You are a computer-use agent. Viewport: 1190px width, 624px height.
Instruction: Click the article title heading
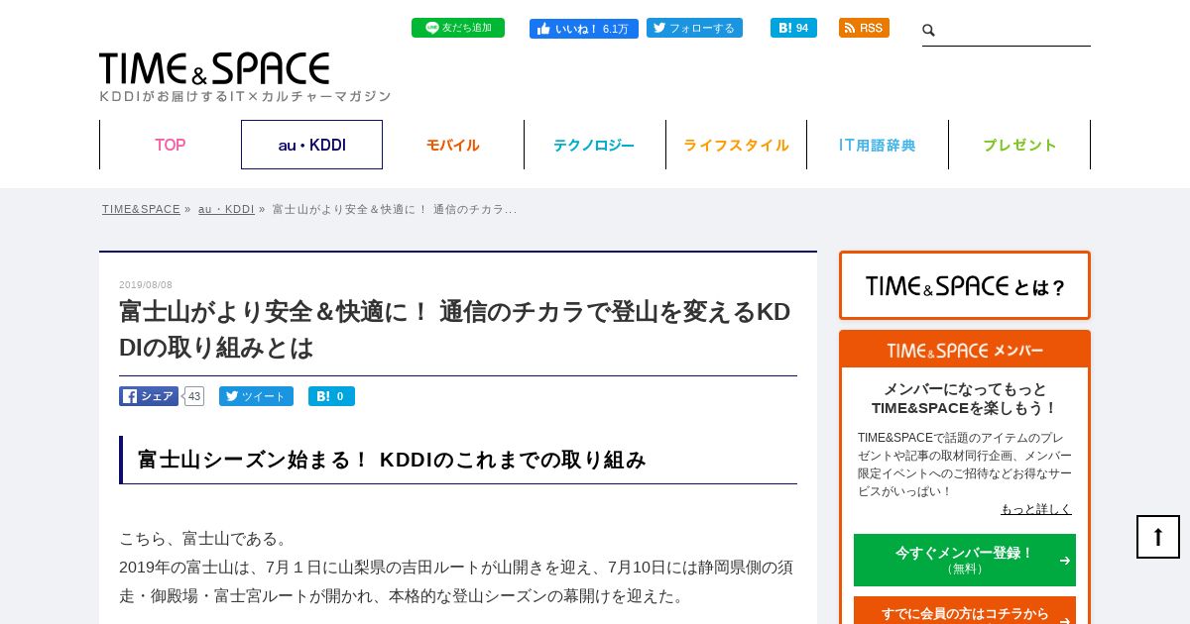pyautogui.click(x=456, y=329)
